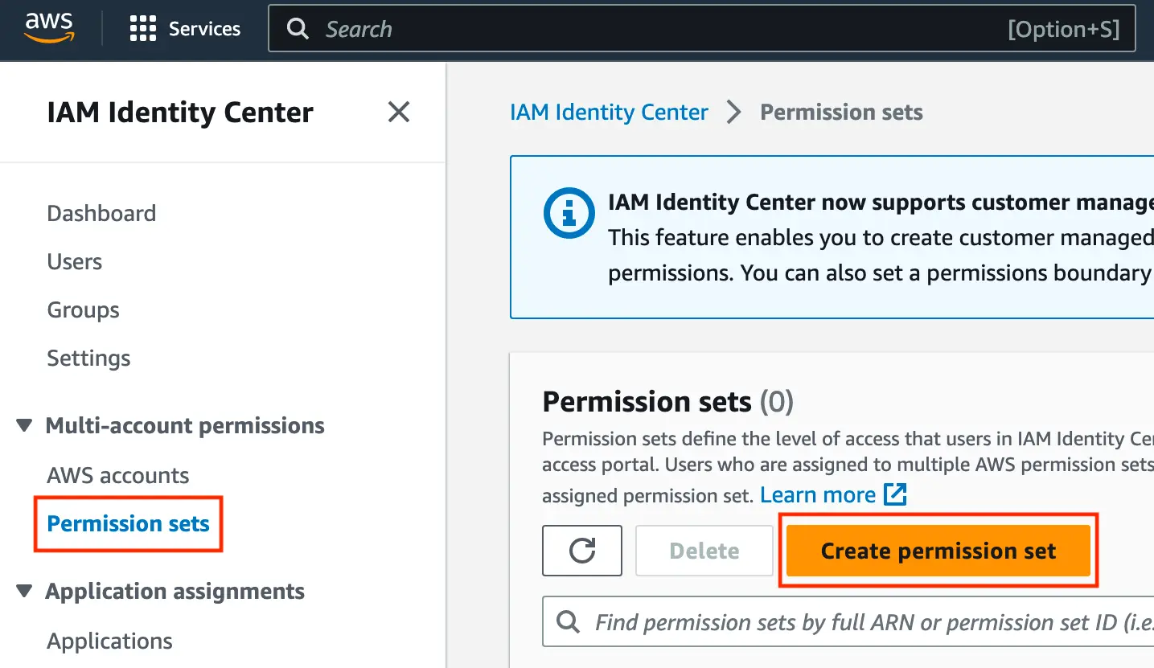Close the IAM Identity Center sidebar
The image size is (1154, 668).
click(x=399, y=112)
